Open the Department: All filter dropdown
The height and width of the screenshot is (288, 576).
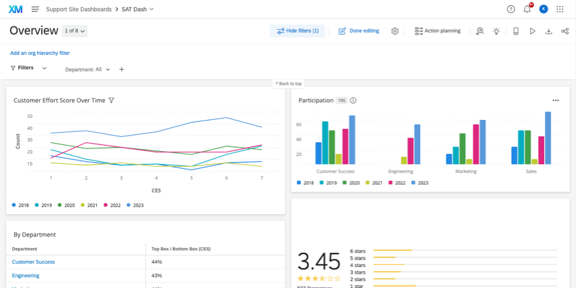(x=87, y=70)
